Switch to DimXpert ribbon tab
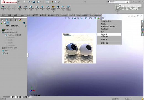This screenshot has width=144, height=100. coord(65,15)
